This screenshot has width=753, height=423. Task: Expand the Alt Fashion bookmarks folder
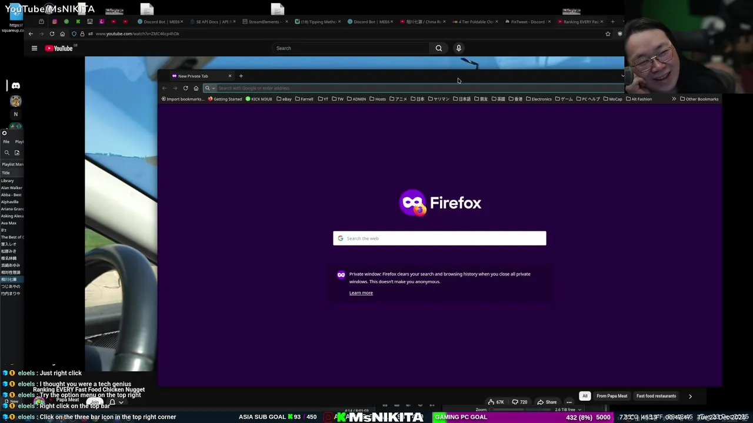click(639, 99)
